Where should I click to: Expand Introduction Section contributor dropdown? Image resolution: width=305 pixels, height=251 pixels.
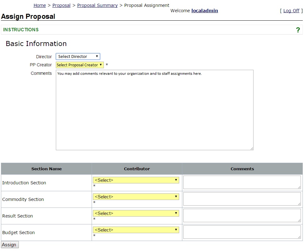click(136, 180)
